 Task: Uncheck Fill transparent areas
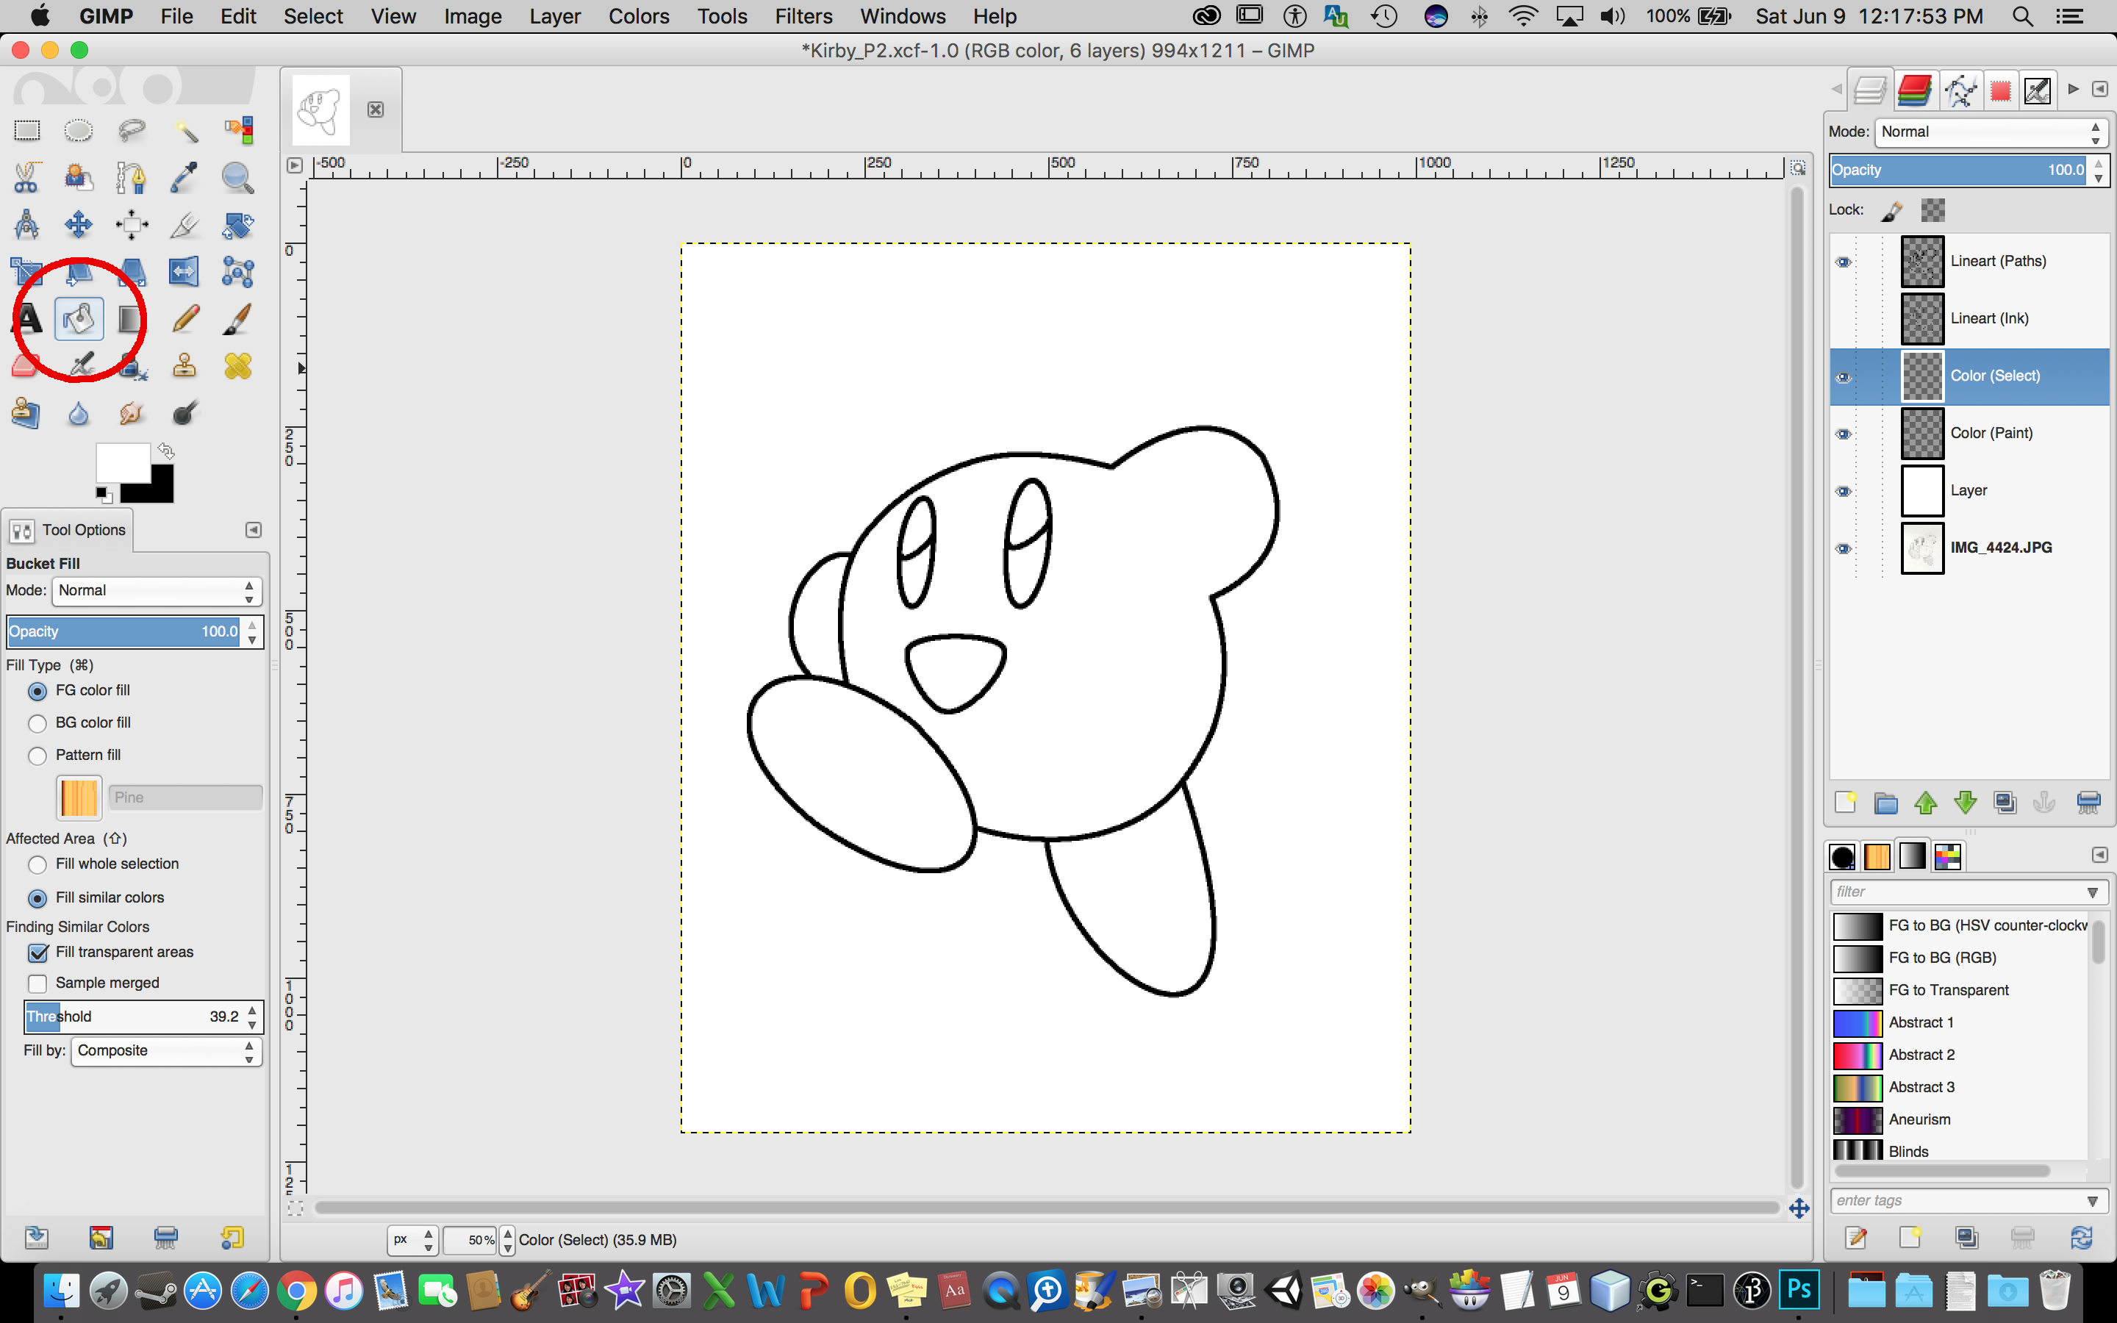37,953
